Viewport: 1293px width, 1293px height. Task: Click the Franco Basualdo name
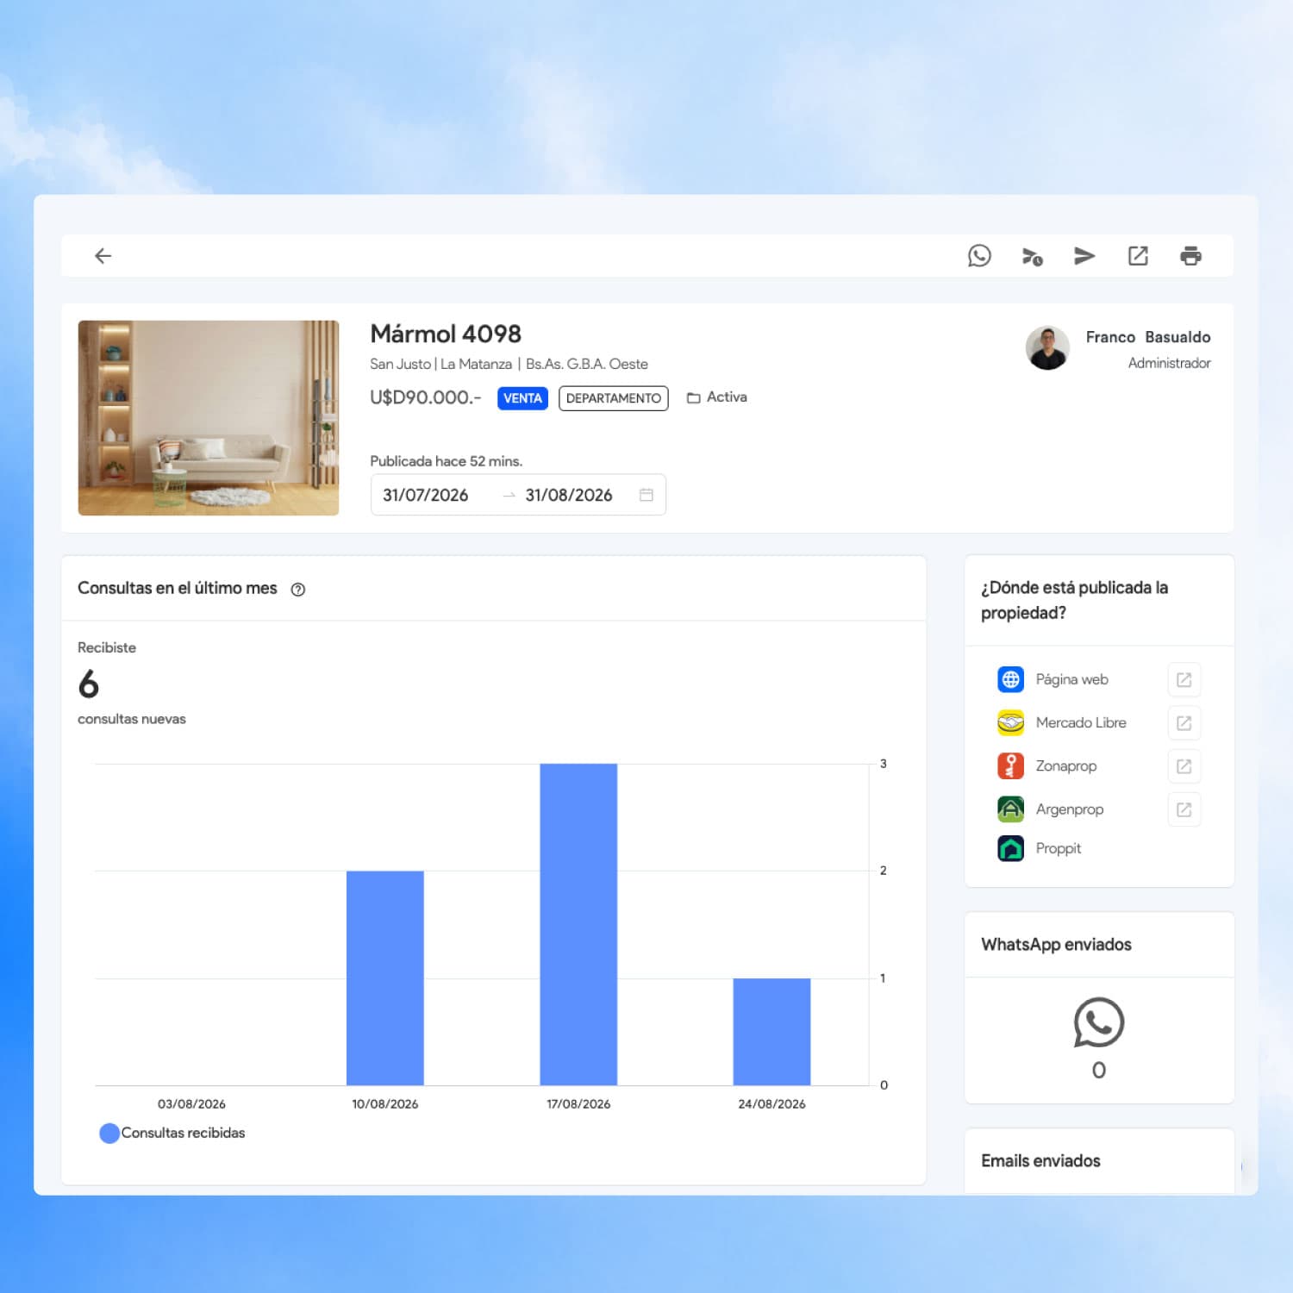[1148, 337]
